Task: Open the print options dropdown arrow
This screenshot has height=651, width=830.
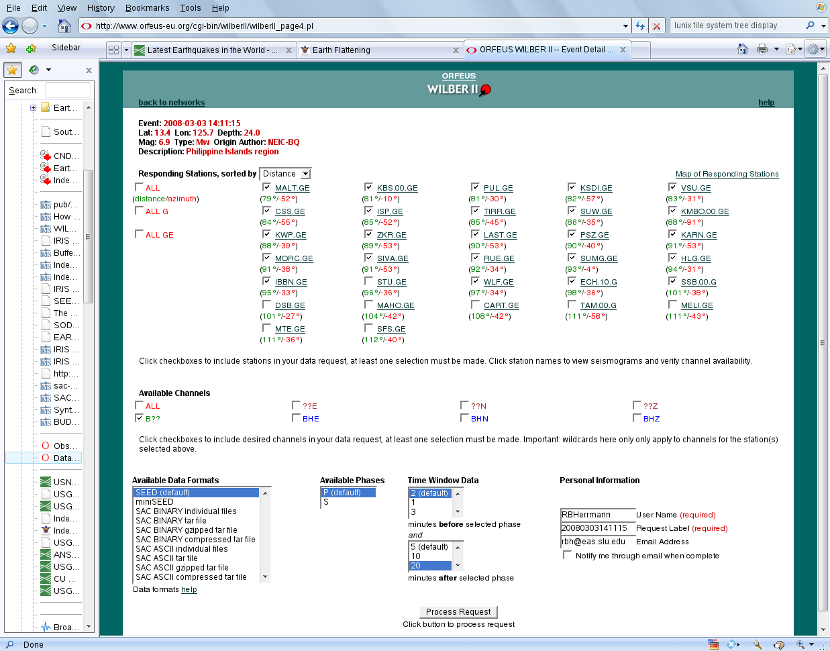Action: (776, 49)
